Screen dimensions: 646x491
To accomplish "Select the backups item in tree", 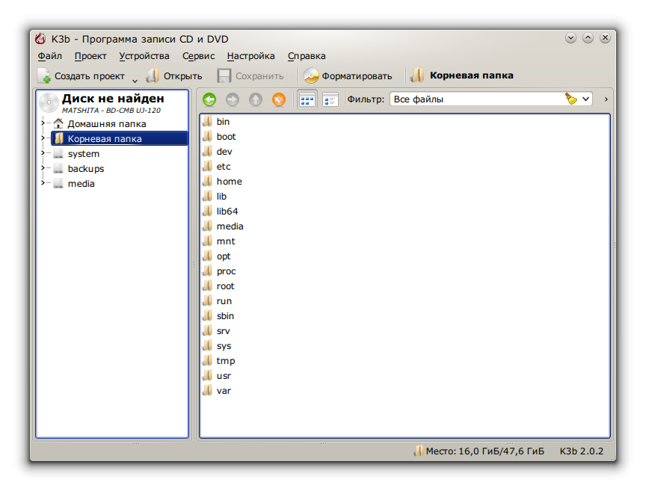I will pyautogui.click(x=85, y=169).
